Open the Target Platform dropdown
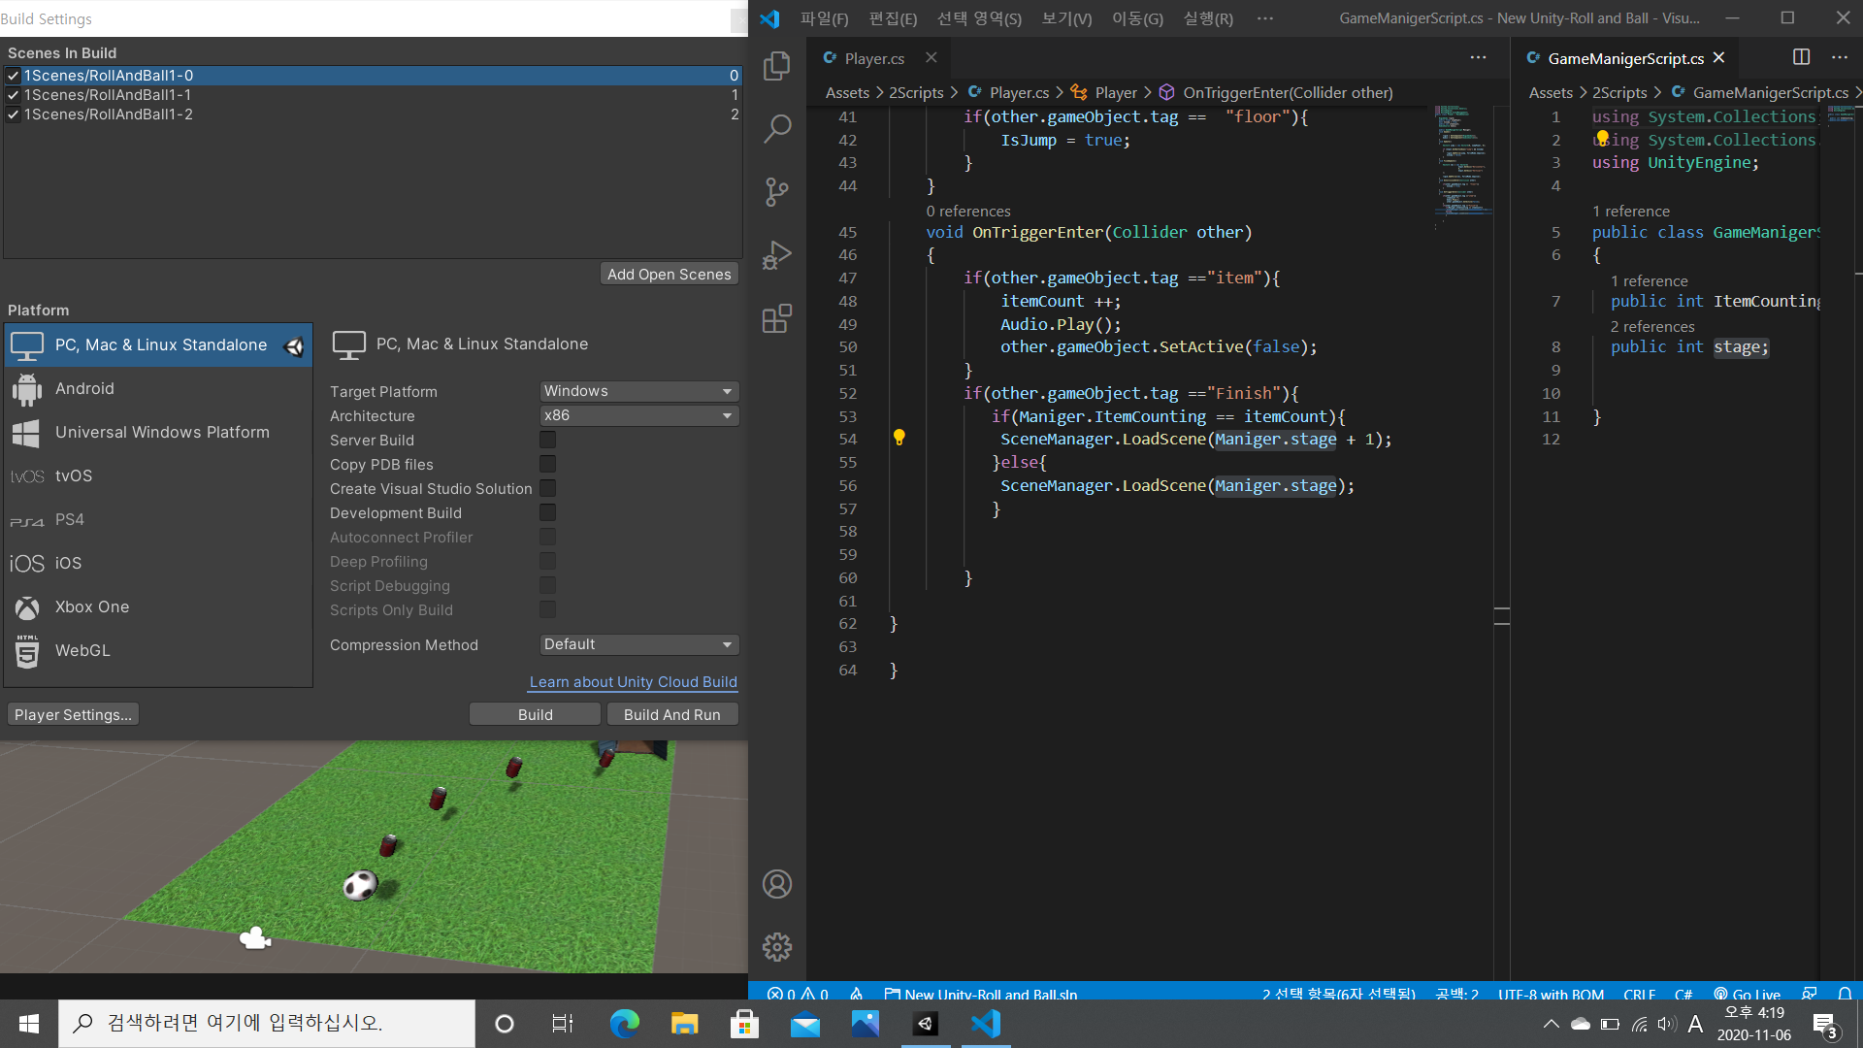The width and height of the screenshot is (1863, 1048). pyautogui.click(x=638, y=391)
